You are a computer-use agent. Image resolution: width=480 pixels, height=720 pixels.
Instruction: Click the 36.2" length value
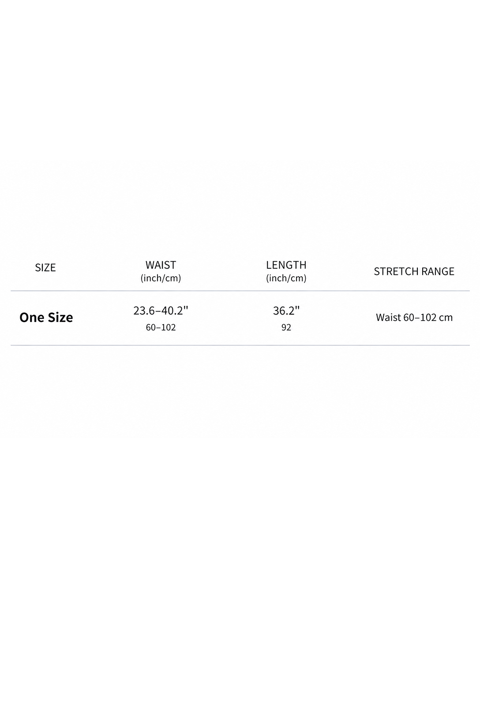click(x=286, y=311)
